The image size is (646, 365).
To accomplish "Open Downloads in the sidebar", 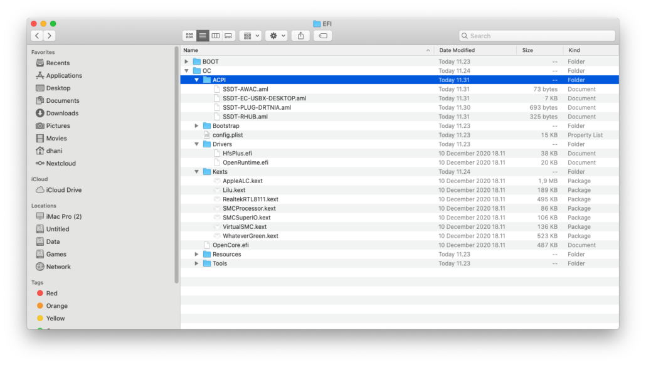I will (x=61, y=113).
